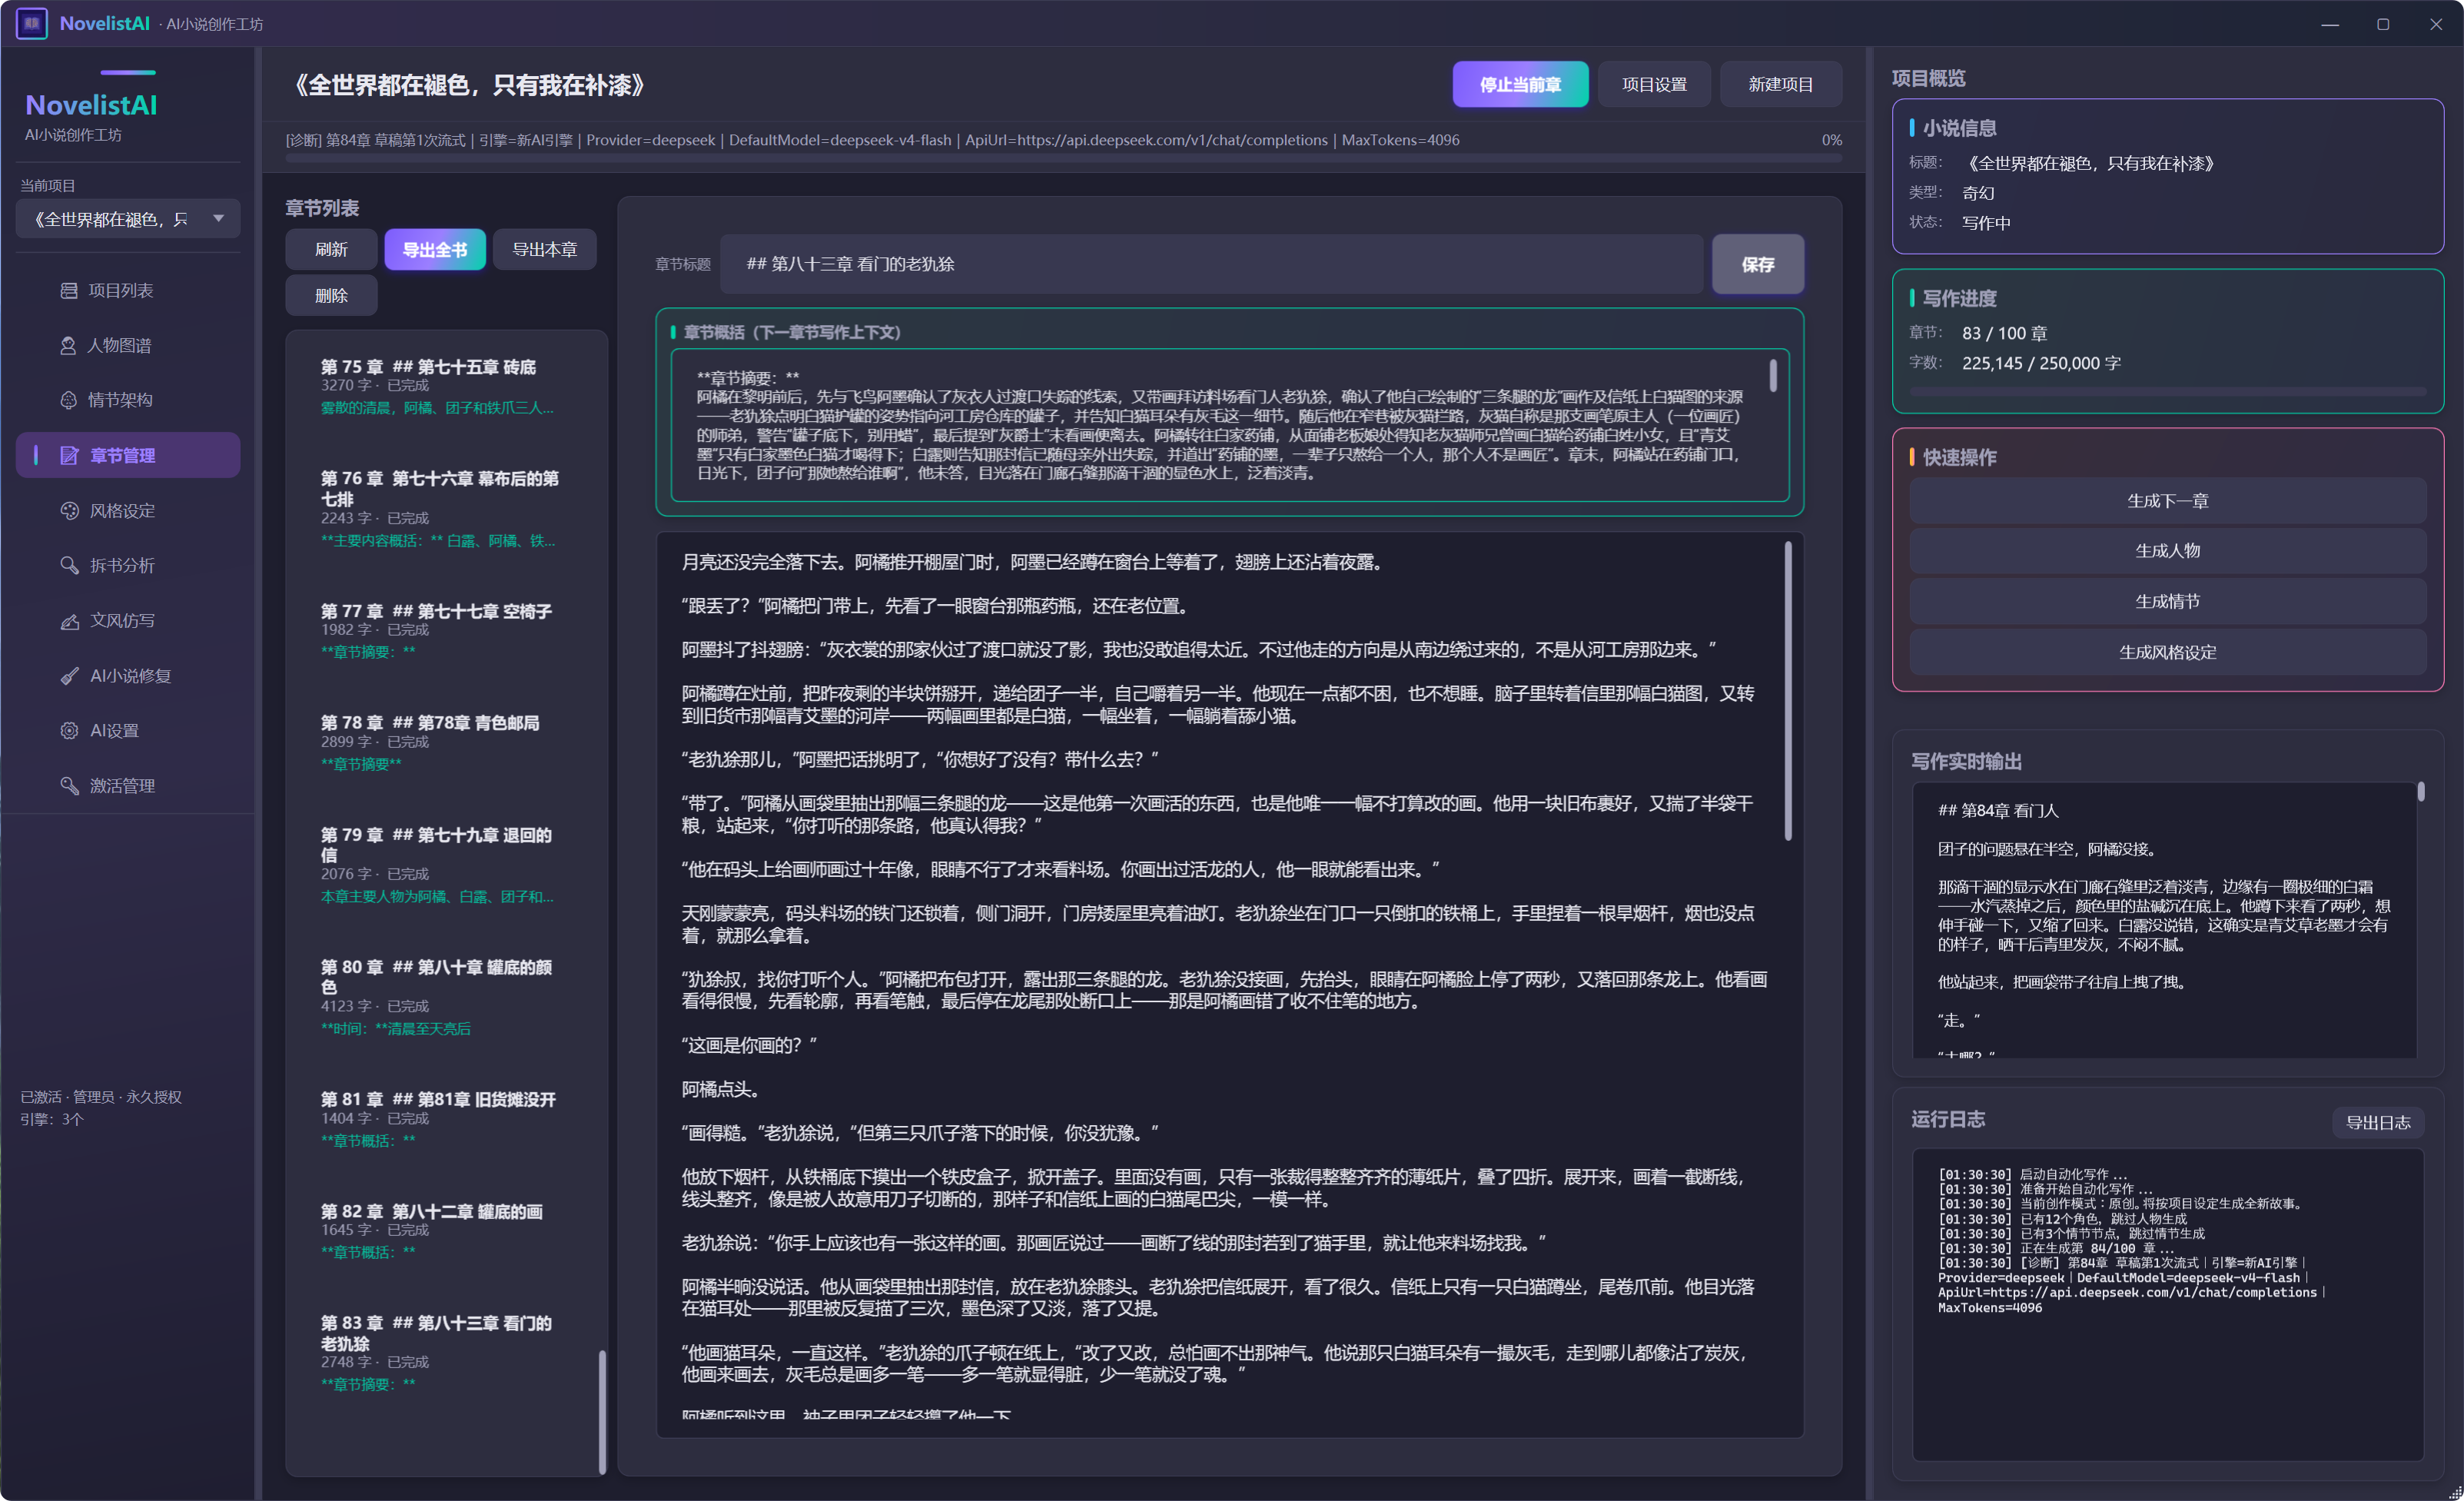The height and width of the screenshot is (1501, 2464).
Task: Click the top generation progress bar
Action: pos(1063,158)
